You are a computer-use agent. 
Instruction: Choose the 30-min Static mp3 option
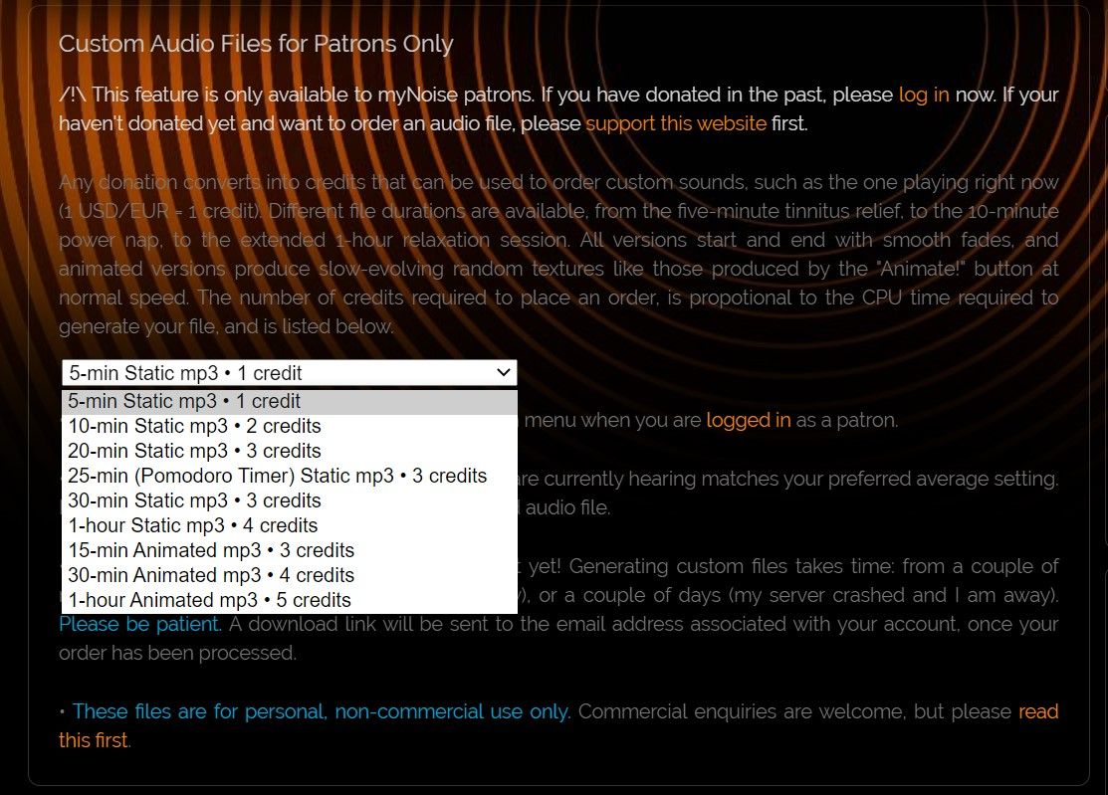click(x=194, y=500)
